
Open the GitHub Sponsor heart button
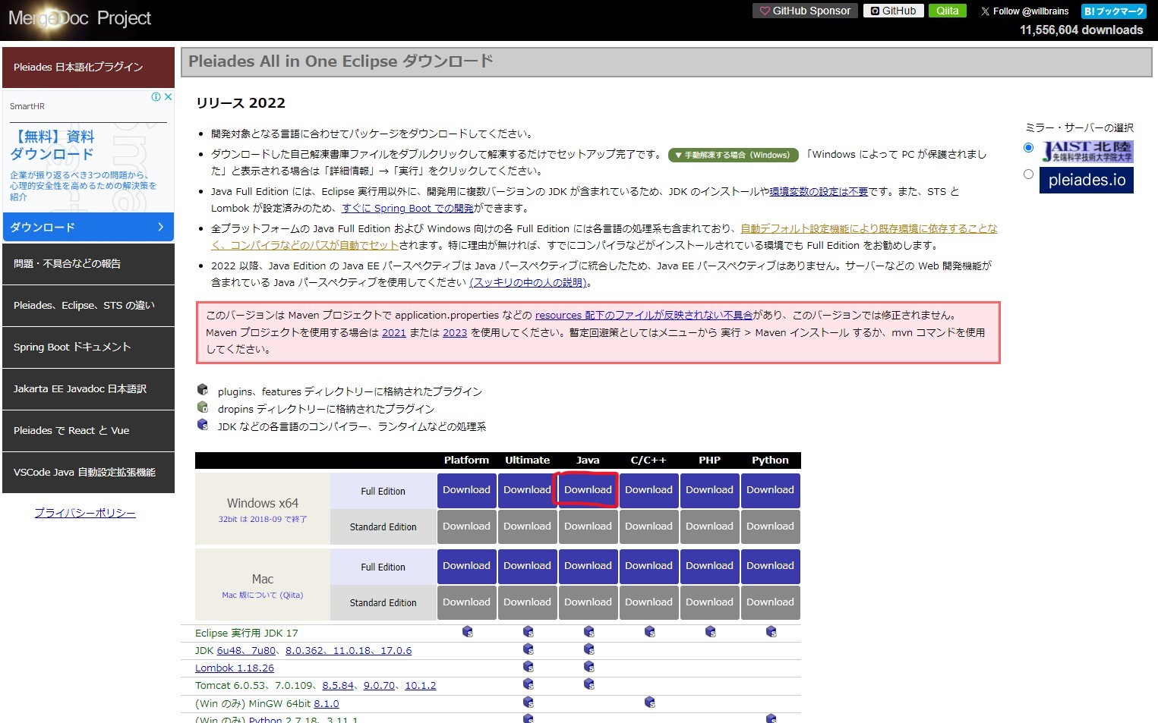point(805,11)
